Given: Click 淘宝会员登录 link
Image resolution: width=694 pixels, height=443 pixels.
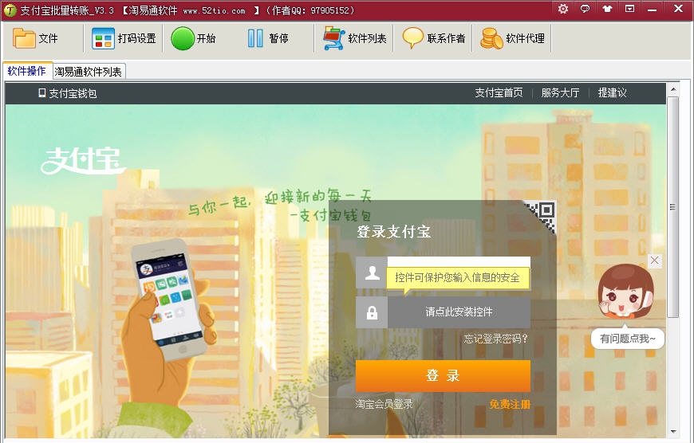Looking at the screenshot, I should click(384, 404).
